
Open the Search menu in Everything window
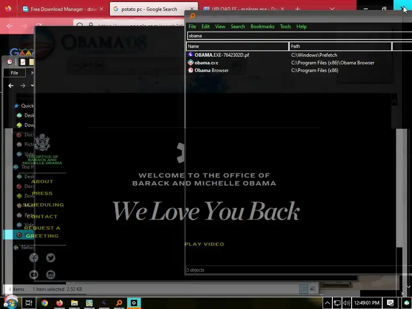click(237, 27)
